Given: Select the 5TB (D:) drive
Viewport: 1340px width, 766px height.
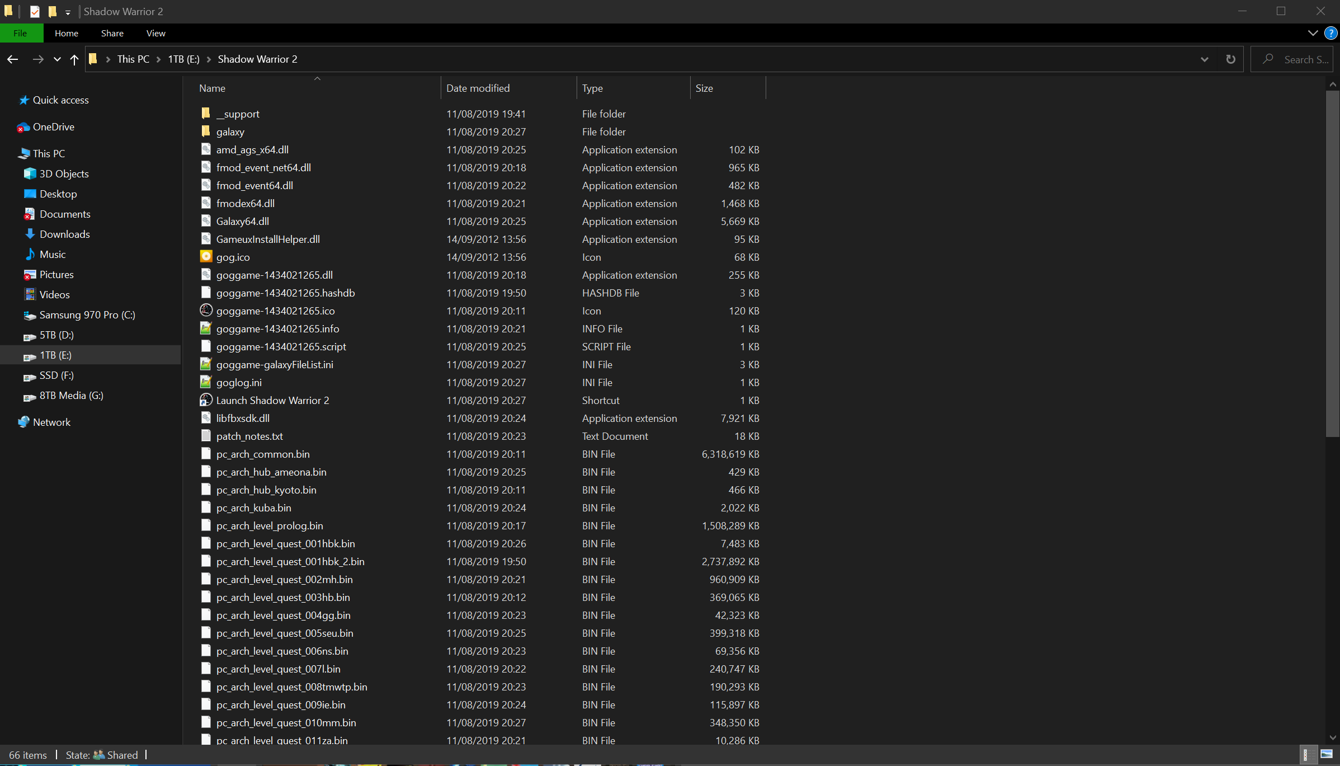Looking at the screenshot, I should pos(56,335).
